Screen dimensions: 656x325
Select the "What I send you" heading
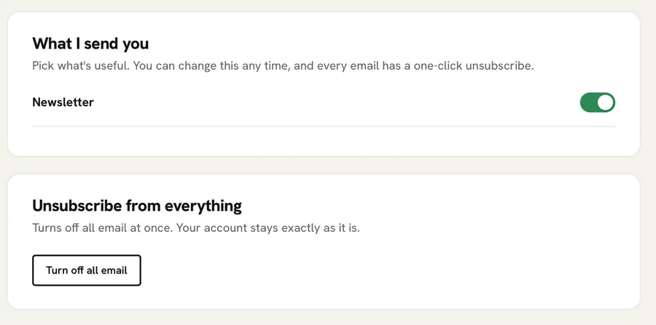click(x=90, y=44)
